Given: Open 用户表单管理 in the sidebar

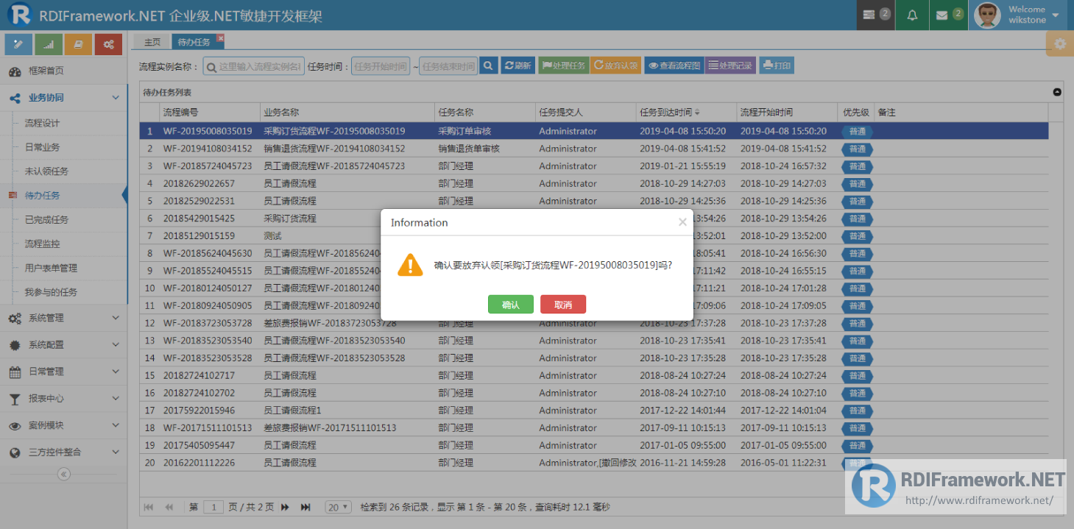Looking at the screenshot, I should pos(63,268).
